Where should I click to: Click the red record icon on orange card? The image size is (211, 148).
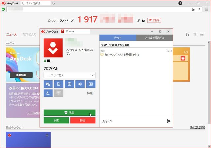pos(183,58)
